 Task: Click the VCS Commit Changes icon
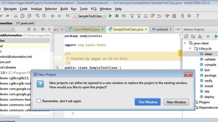click(x=139, y=16)
